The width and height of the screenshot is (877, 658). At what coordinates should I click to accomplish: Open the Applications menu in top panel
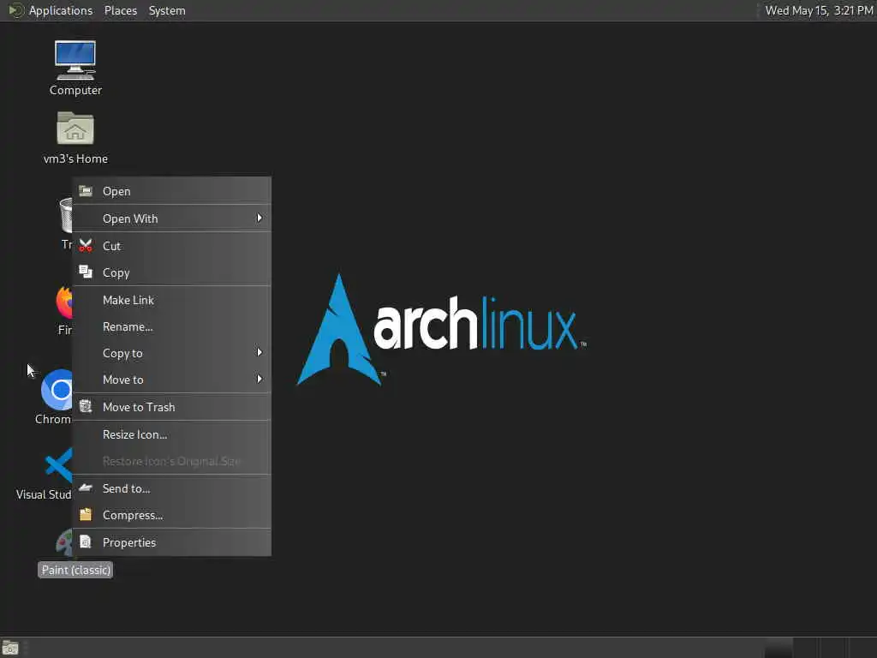(x=61, y=10)
